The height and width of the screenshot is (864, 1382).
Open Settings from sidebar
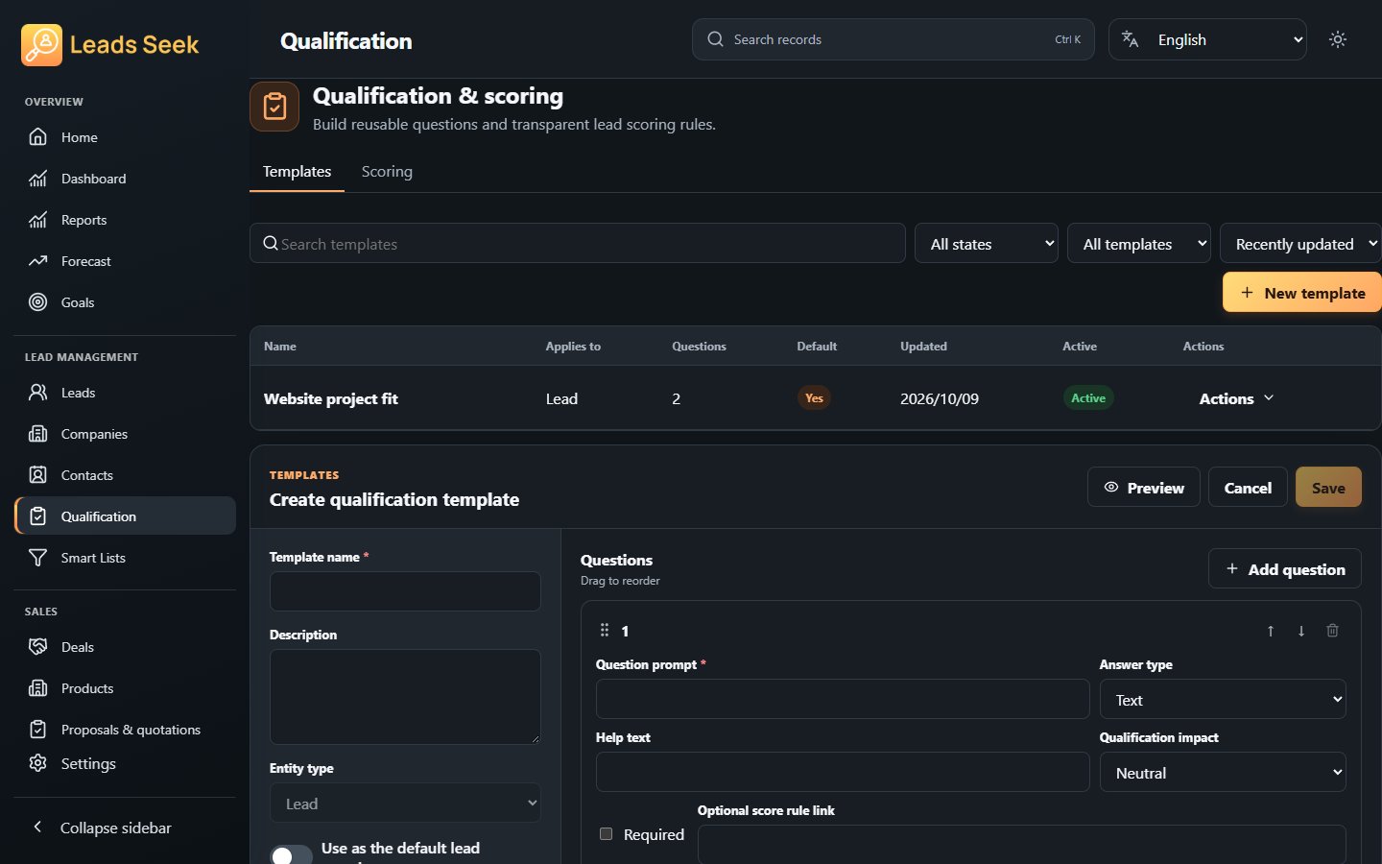tap(125, 763)
